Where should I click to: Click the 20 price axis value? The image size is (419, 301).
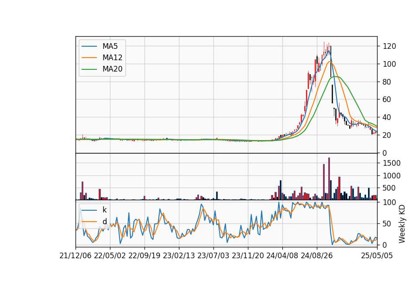pos(387,135)
